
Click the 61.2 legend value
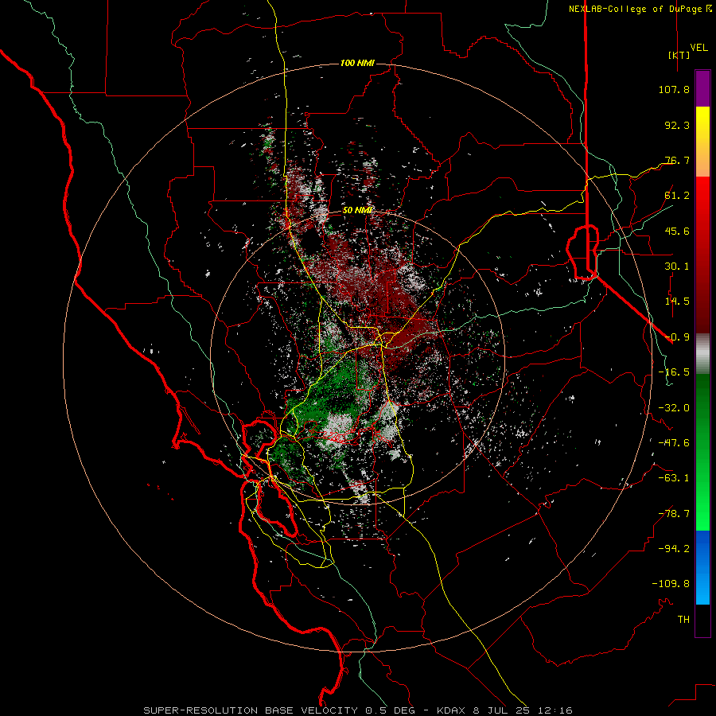tap(677, 196)
